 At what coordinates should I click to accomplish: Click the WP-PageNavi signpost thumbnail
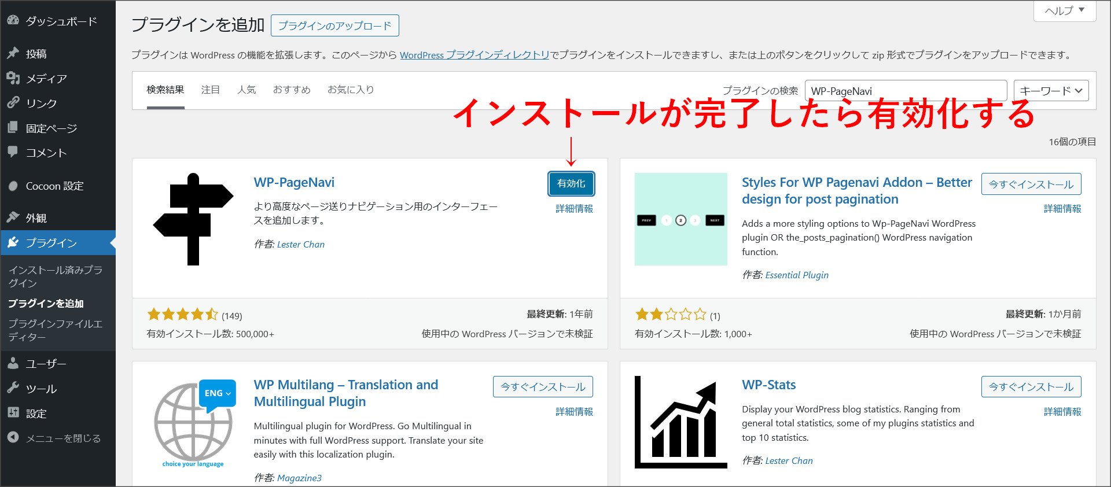click(193, 219)
